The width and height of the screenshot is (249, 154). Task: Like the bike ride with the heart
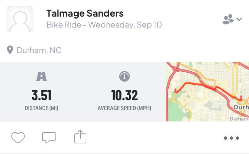coord(18,137)
